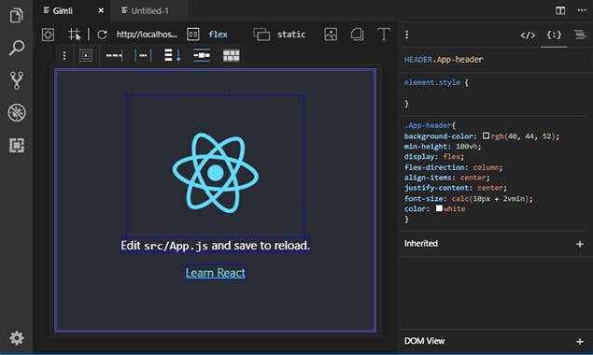Image resolution: width=593 pixels, height=355 pixels.
Task: Click the display layout icon beside flex
Action: point(193,35)
